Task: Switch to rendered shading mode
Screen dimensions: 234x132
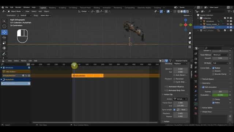Action: [x=188, y=11]
